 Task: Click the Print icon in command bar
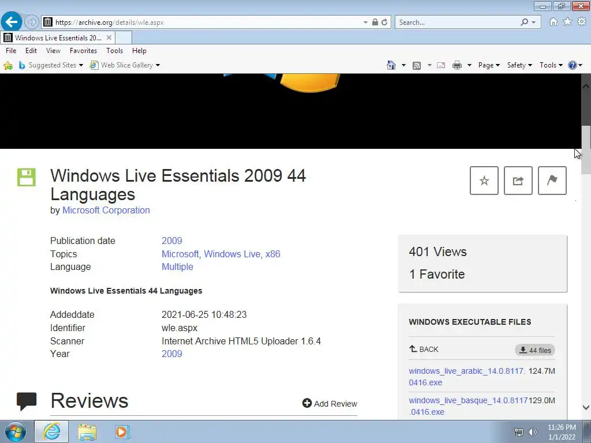(x=457, y=66)
